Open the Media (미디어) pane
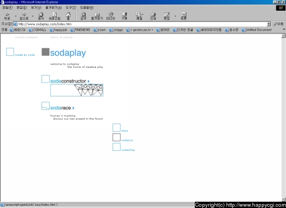 click(111, 16)
